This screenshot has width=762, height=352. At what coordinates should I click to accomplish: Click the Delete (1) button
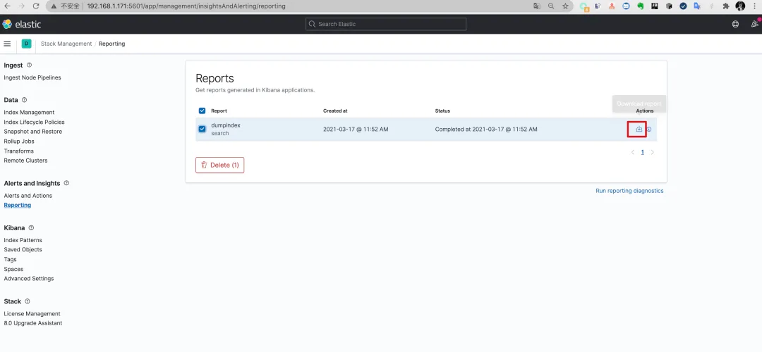219,165
